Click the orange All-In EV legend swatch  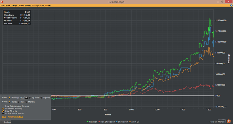[x=130, y=122]
